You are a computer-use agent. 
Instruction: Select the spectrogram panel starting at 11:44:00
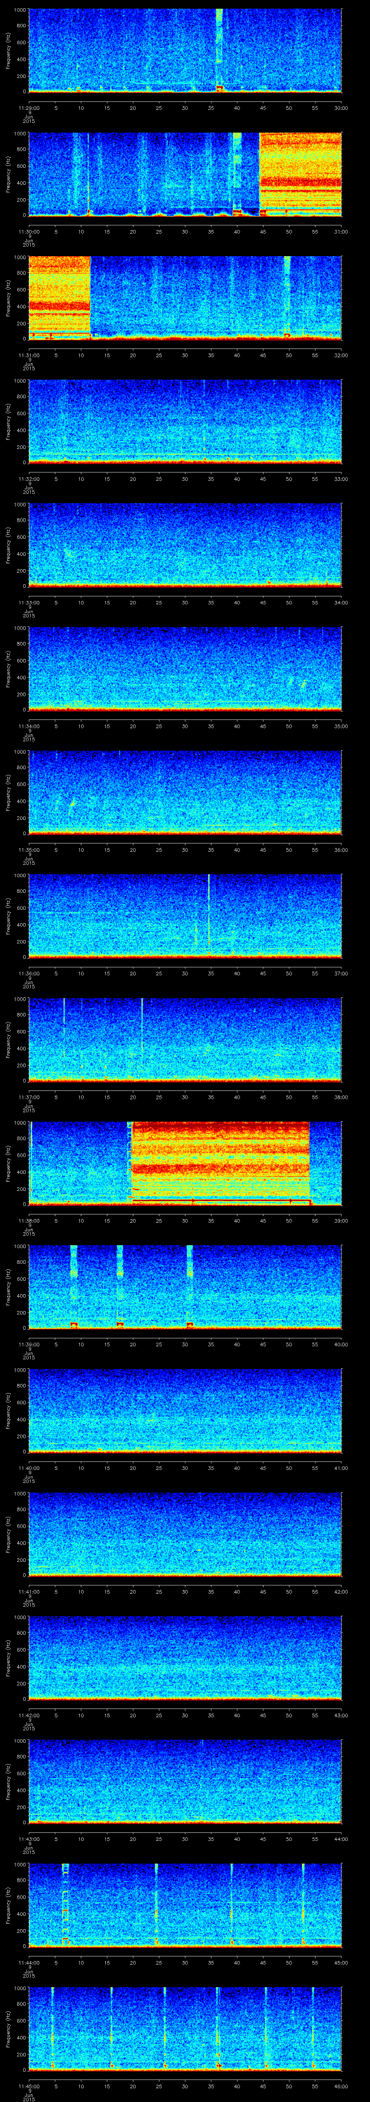[x=185, y=1905]
